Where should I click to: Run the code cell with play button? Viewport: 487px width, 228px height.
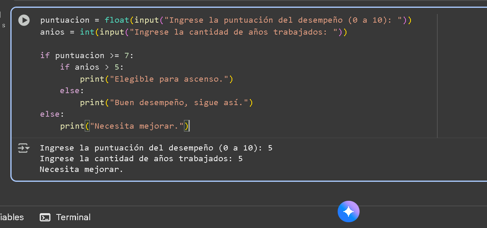coord(24,20)
